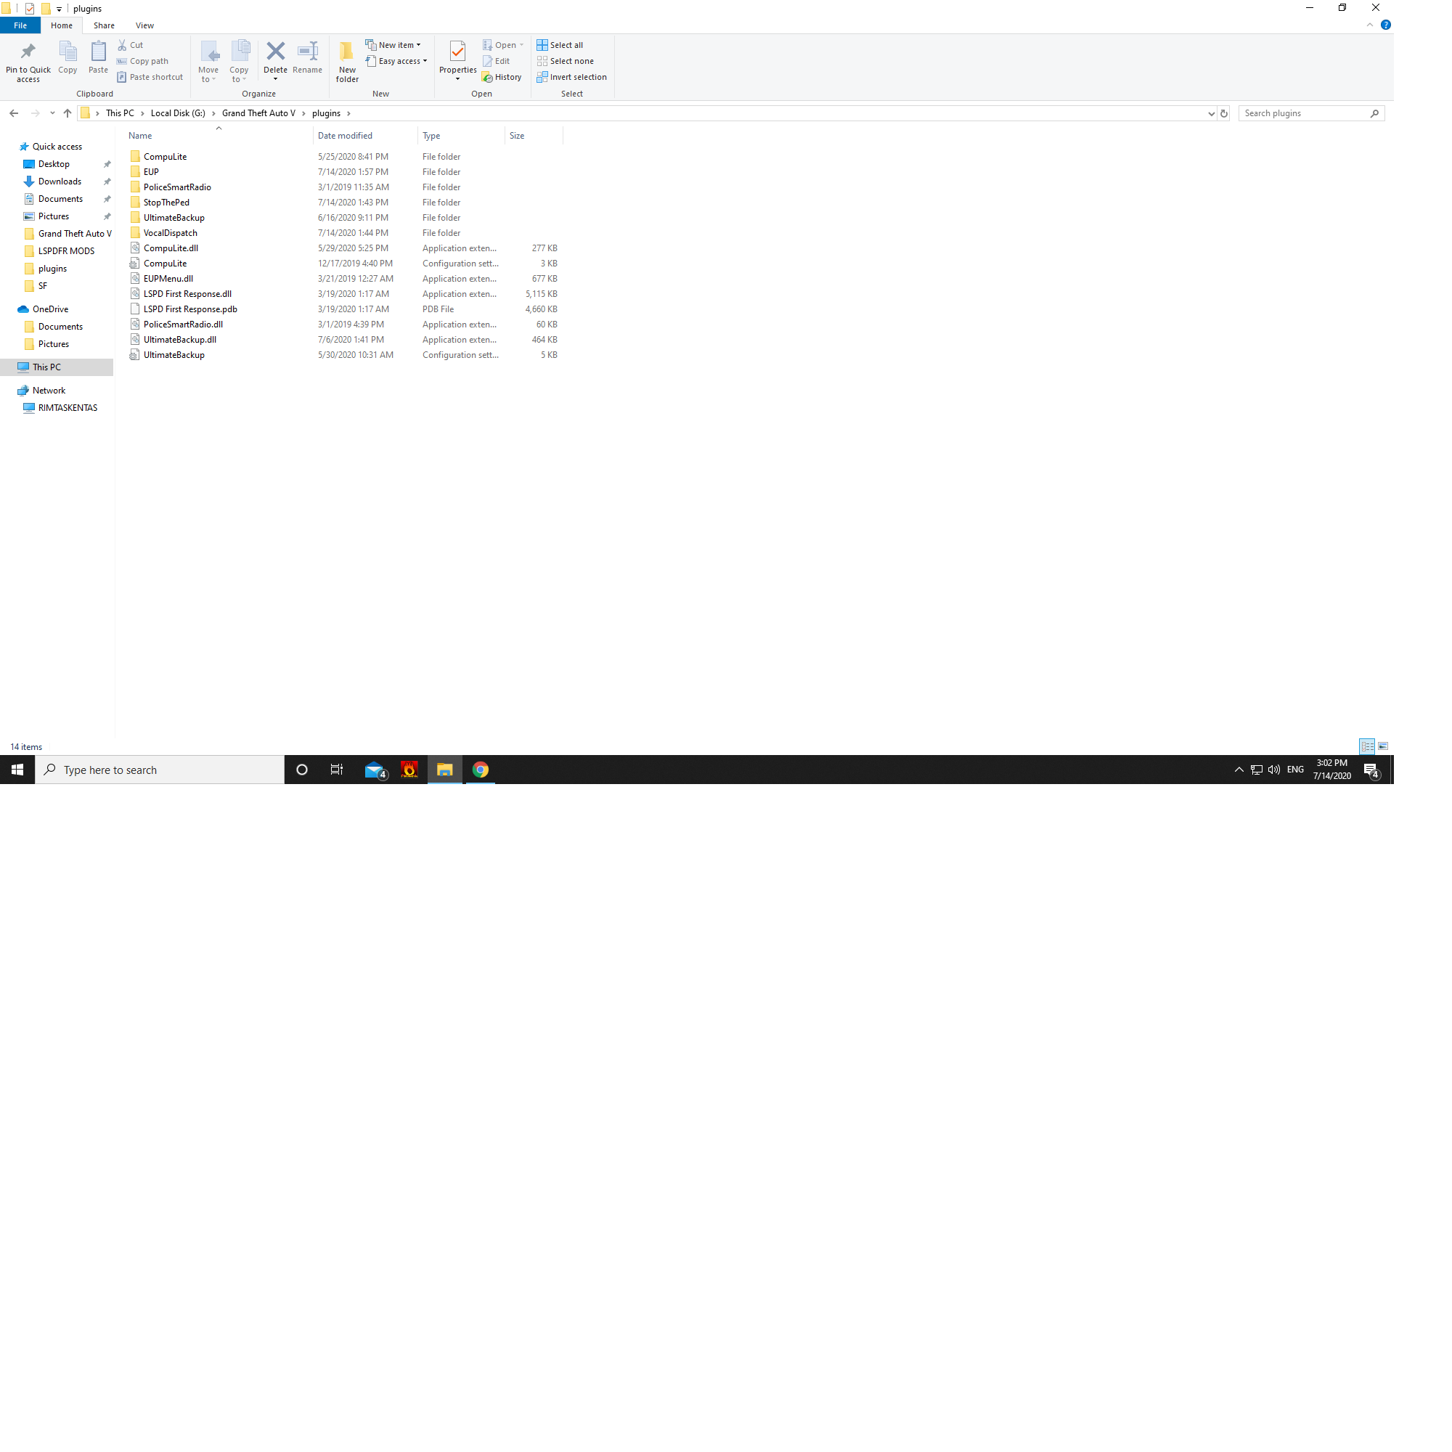This screenshot has height=1452, width=1452.
Task: Go up one folder level arrow
Action: [x=68, y=113]
